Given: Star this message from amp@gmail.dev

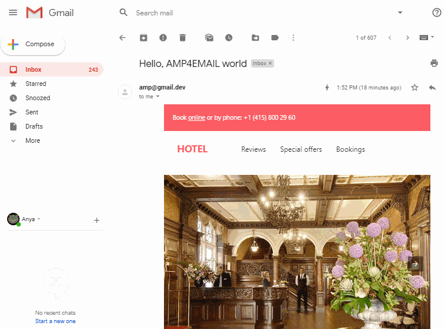Looking at the screenshot, I should tap(414, 87).
